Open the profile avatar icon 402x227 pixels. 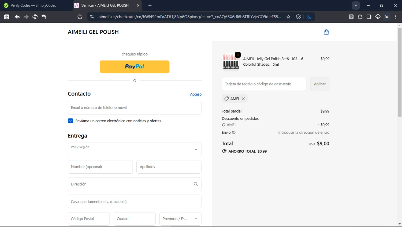(x=387, y=17)
